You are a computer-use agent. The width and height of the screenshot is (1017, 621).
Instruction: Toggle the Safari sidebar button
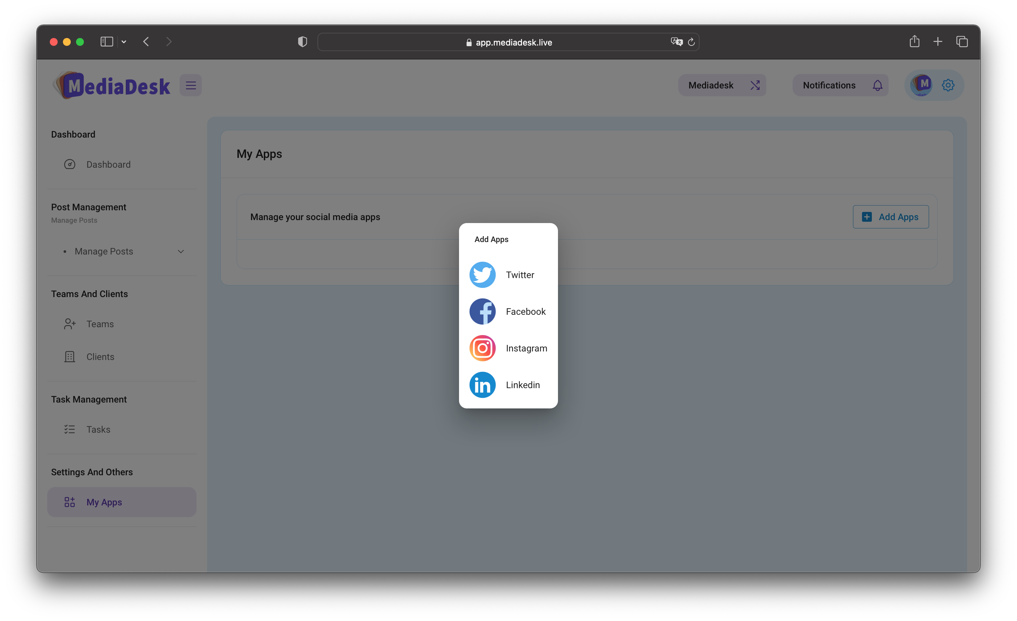(x=107, y=42)
